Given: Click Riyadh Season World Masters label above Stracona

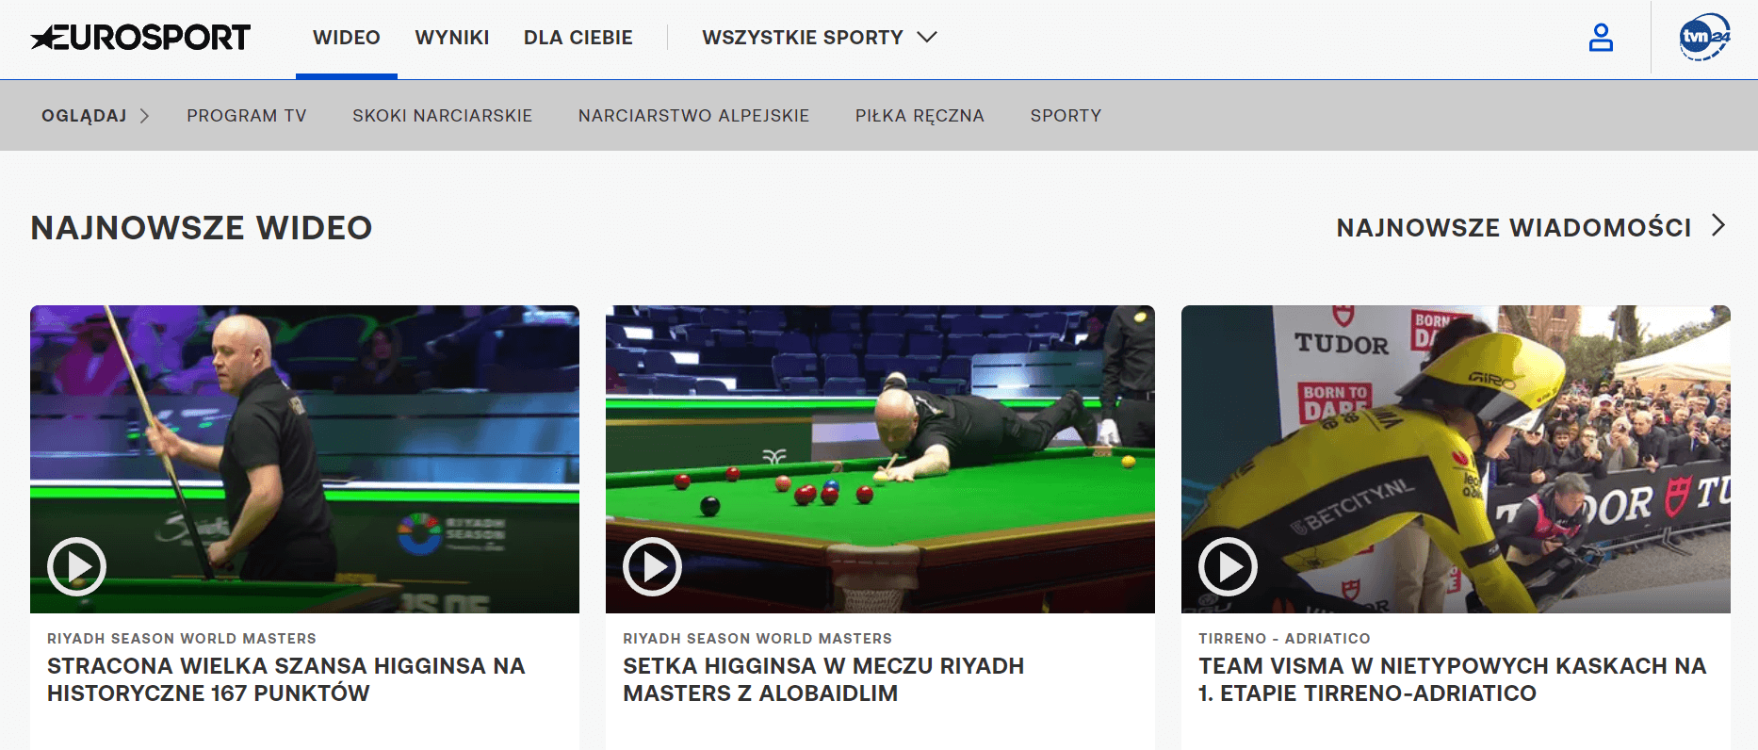Looking at the screenshot, I should pos(182,639).
